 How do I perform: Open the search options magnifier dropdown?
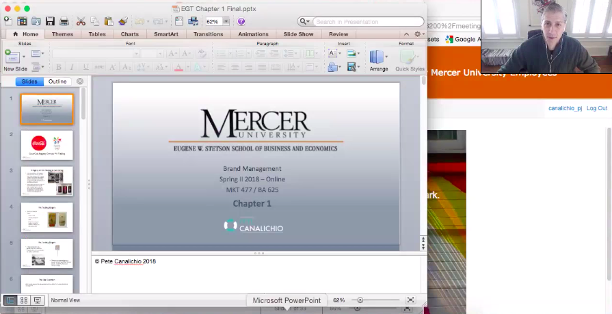click(304, 21)
